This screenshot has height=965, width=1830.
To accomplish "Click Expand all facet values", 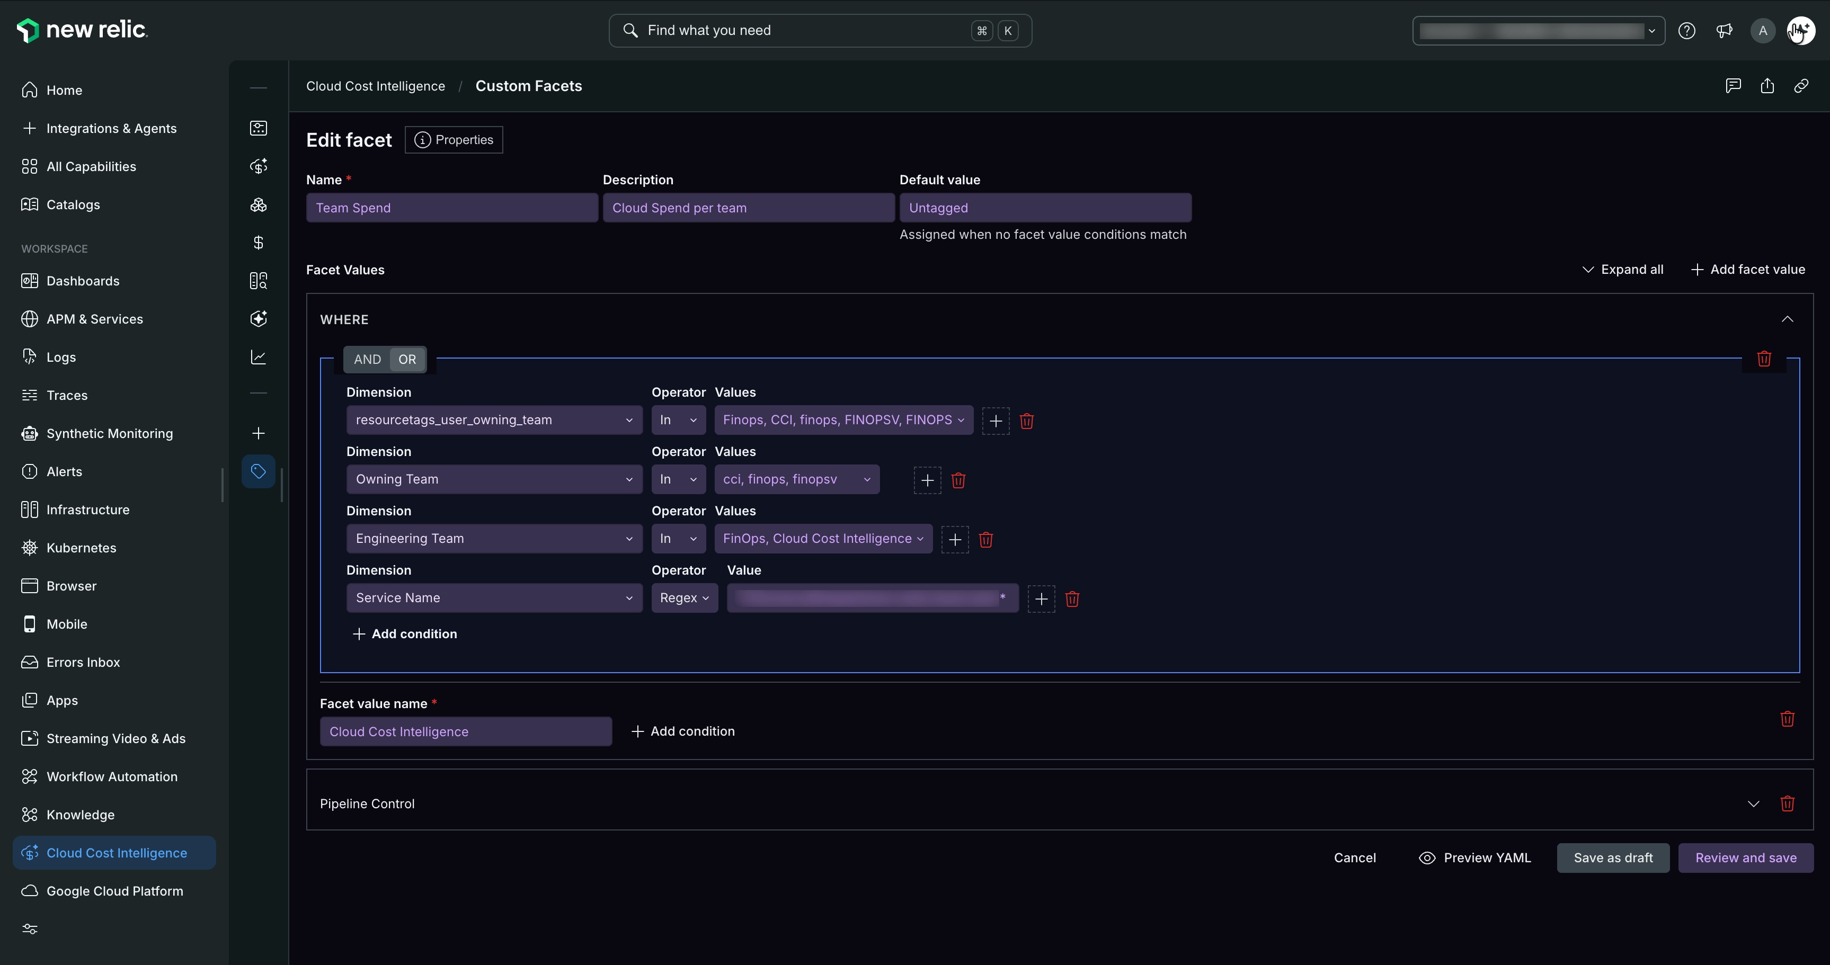I will click(1622, 269).
